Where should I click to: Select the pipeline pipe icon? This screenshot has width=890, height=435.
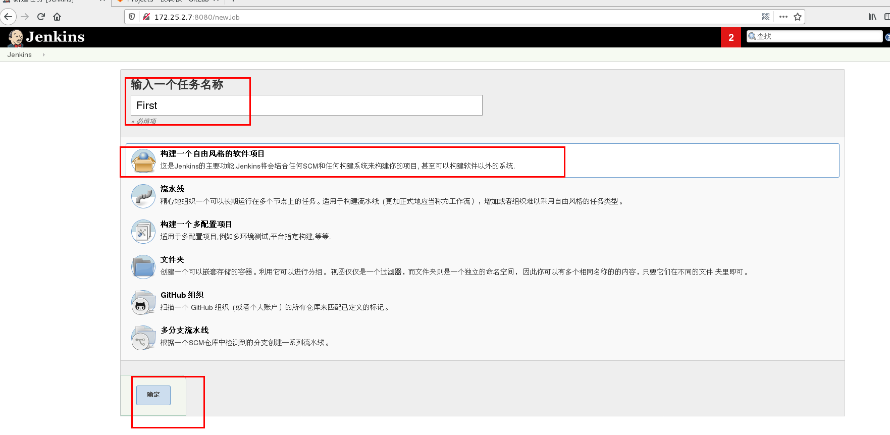pyautogui.click(x=143, y=196)
